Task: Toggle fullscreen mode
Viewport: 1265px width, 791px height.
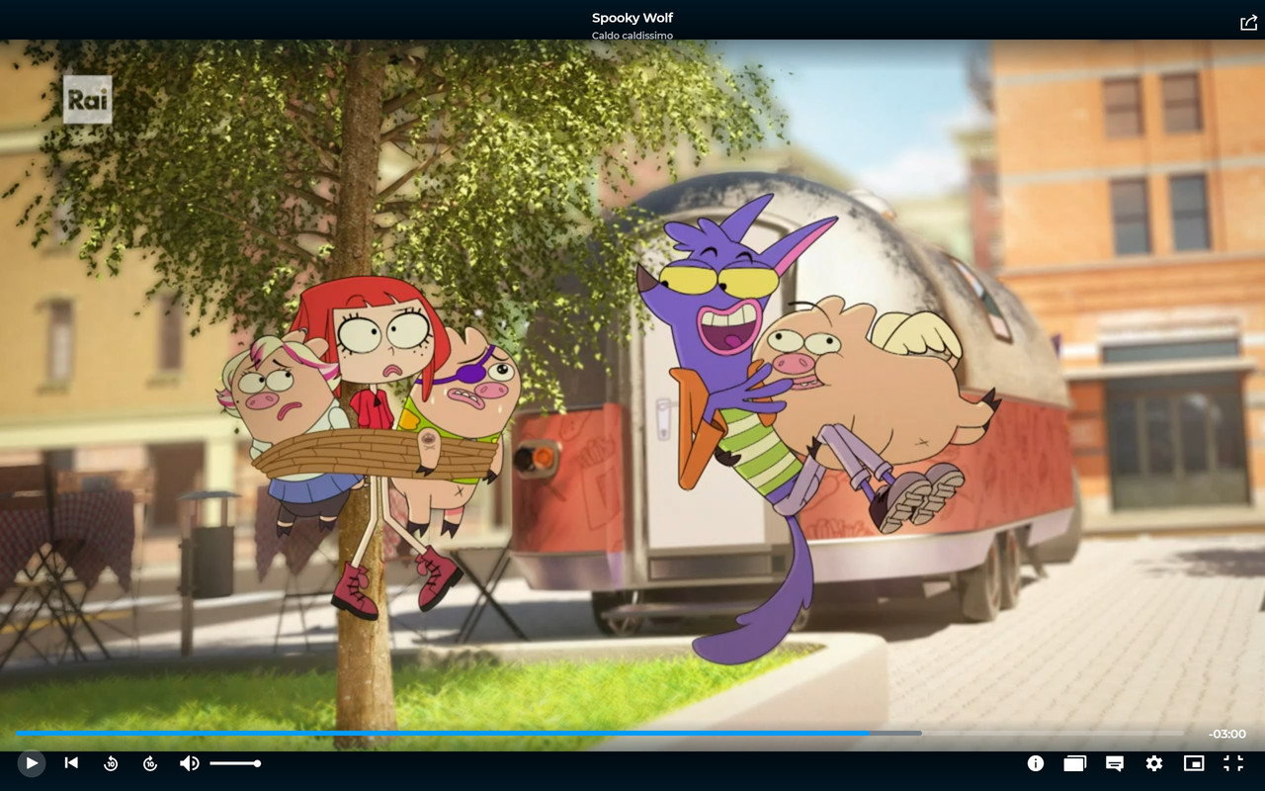Action: pyautogui.click(x=1233, y=763)
